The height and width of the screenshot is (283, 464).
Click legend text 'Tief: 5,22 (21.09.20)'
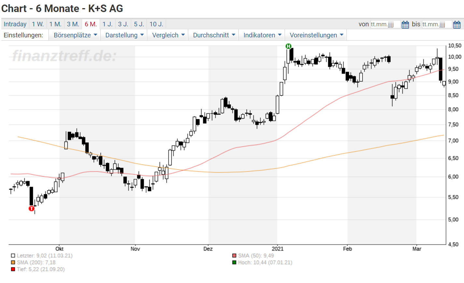tap(41, 269)
